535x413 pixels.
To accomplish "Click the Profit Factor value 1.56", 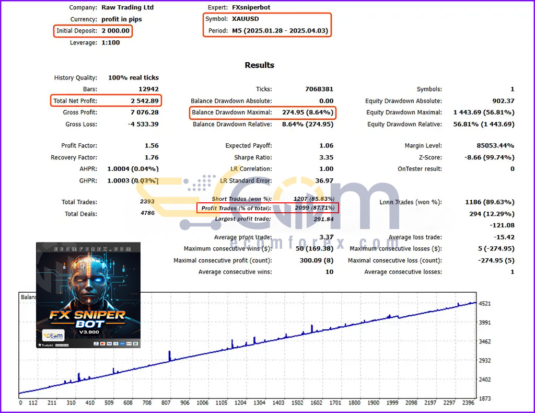I will 152,146.
